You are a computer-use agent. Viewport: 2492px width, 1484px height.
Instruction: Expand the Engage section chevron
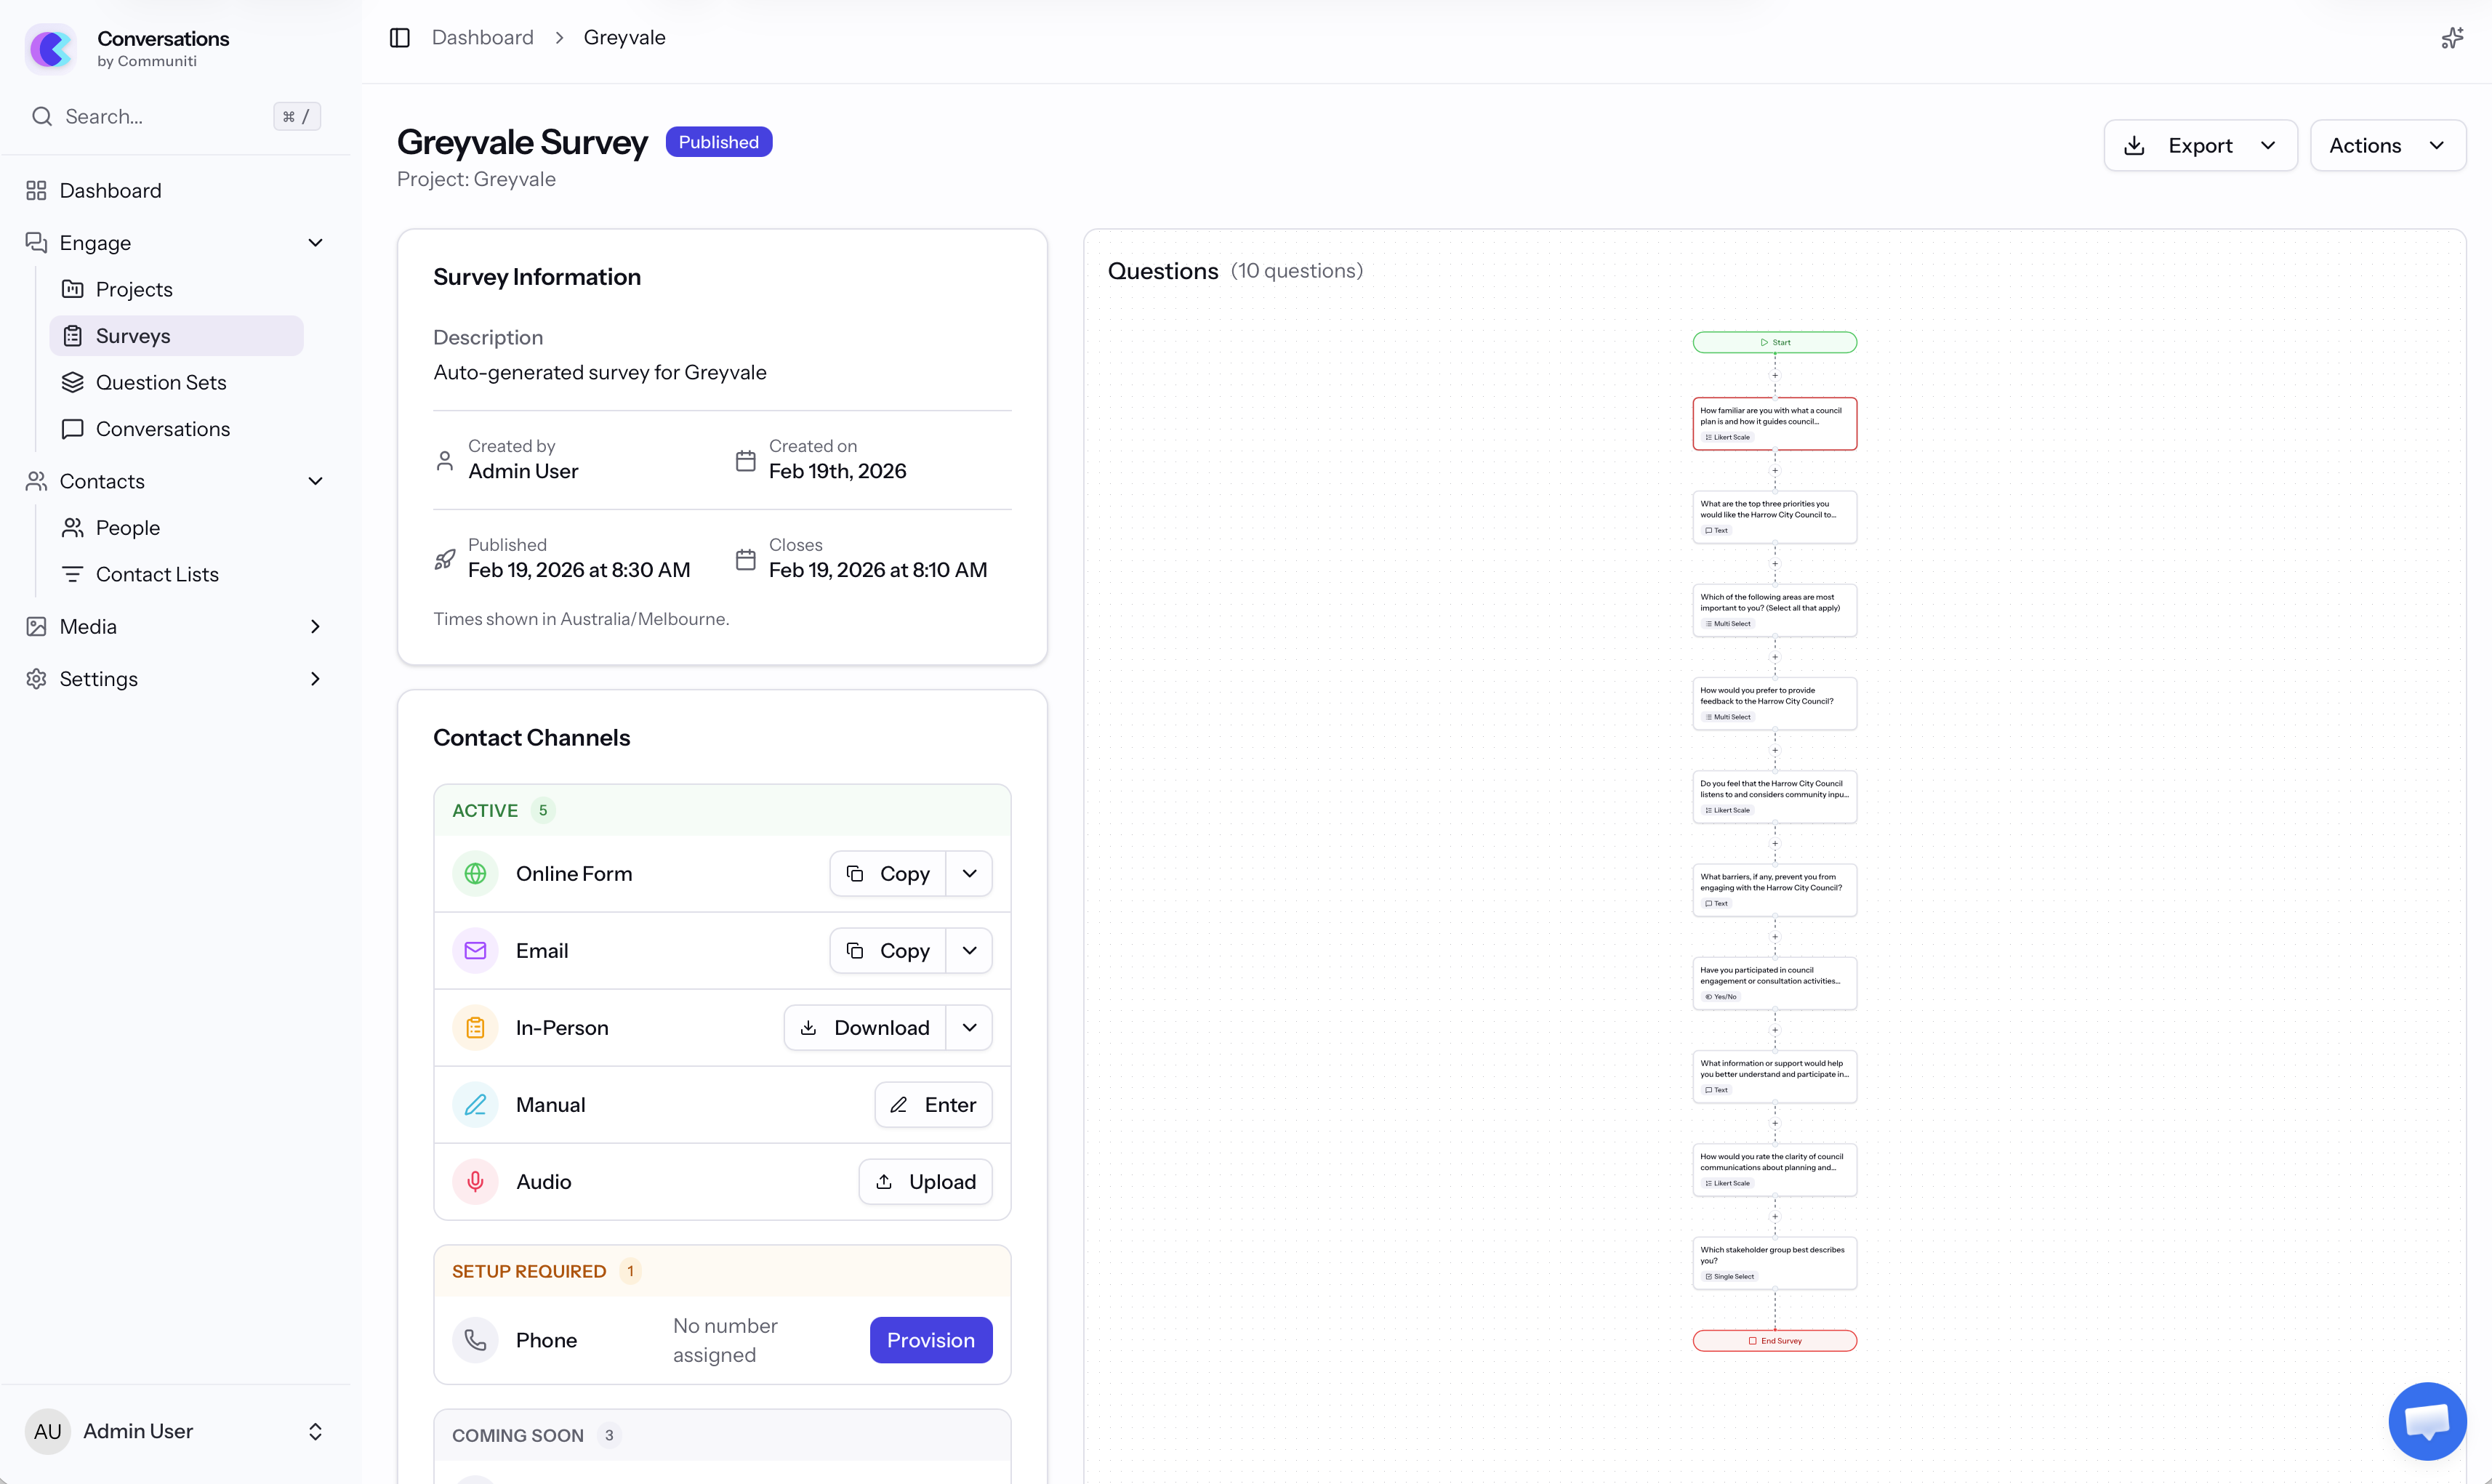coord(316,242)
